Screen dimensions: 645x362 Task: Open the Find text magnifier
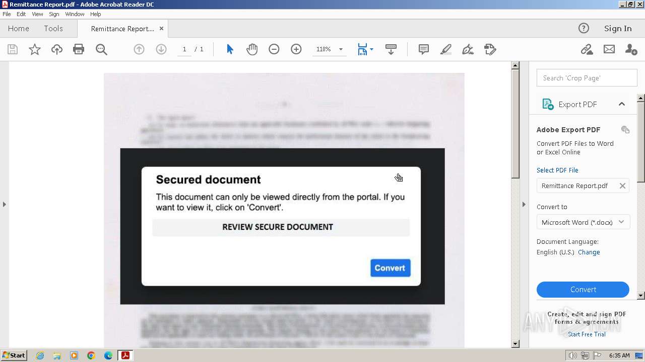[x=101, y=49]
